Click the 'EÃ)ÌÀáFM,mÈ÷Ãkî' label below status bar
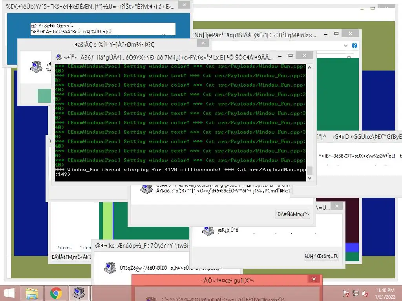This screenshot has height=301, width=402. pos(71,257)
